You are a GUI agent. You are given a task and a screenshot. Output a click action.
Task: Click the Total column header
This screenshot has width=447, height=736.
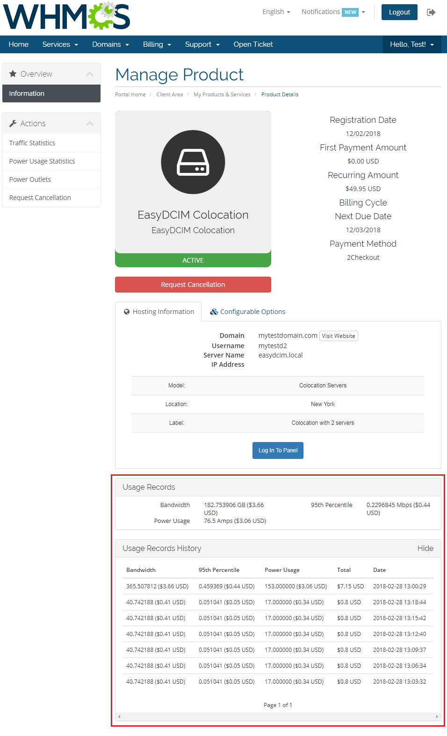[344, 570]
